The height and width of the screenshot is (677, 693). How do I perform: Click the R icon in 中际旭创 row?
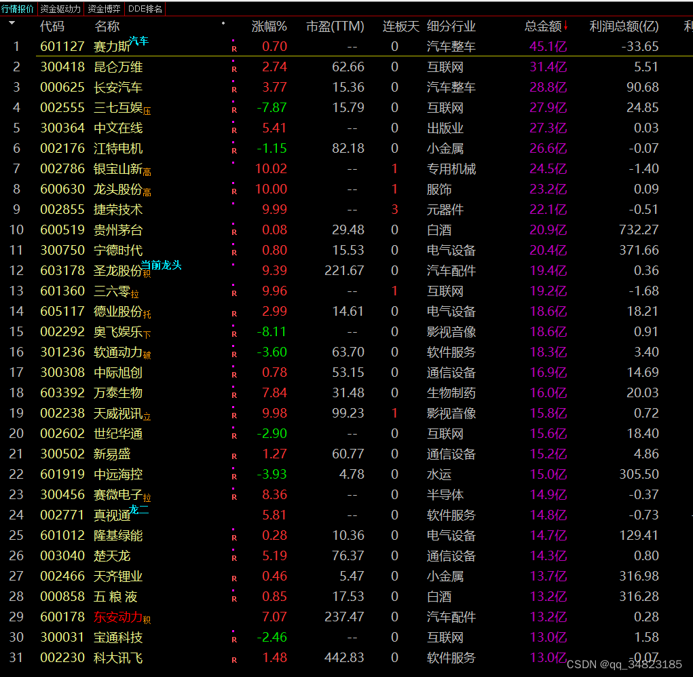pyautogui.click(x=234, y=375)
